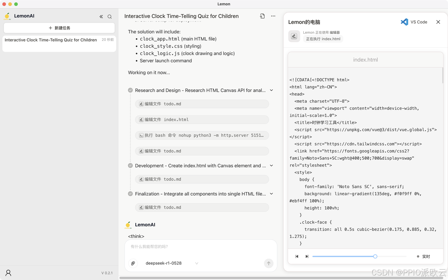The image size is (448, 280).
Task: Click the macOS green maximize window button
Action: 16,4
